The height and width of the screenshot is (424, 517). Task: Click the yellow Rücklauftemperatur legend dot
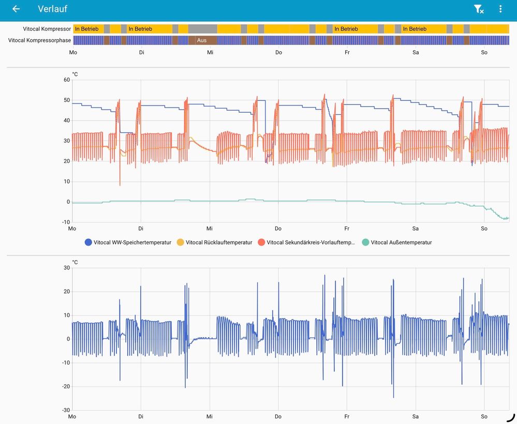pyautogui.click(x=180, y=242)
